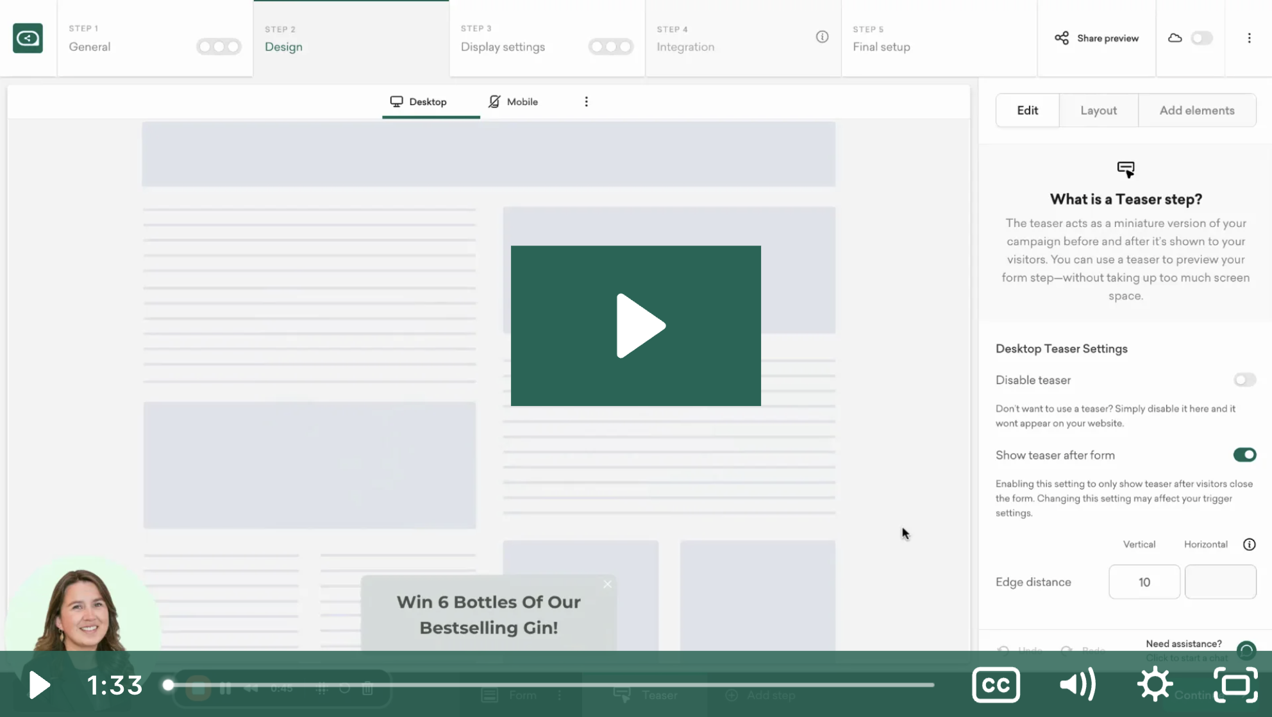Click the Share preview icon

tap(1062, 38)
